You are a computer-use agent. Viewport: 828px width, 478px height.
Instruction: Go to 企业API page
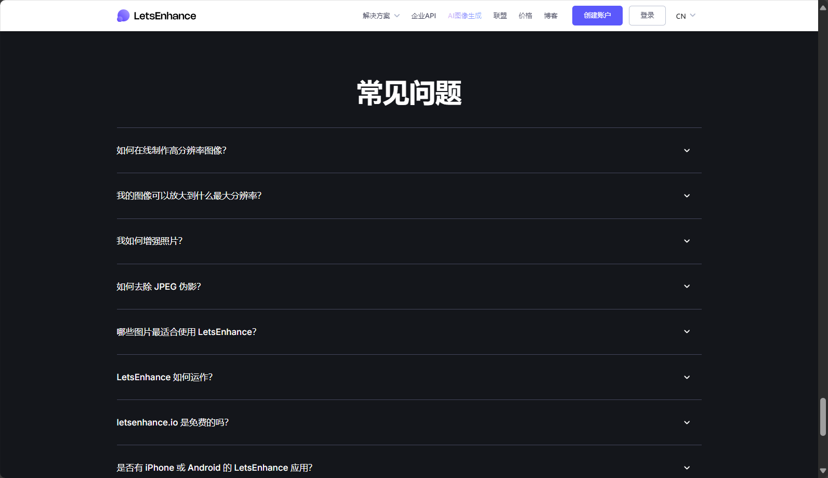point(424,16)
